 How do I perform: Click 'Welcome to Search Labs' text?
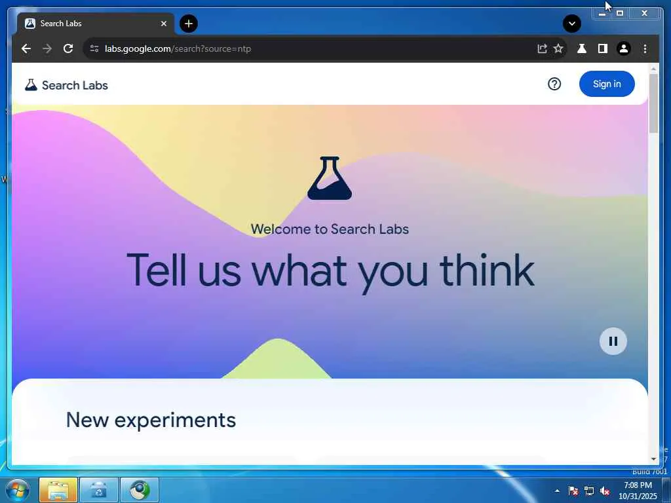pyautogui.click(x=330, y=229)
